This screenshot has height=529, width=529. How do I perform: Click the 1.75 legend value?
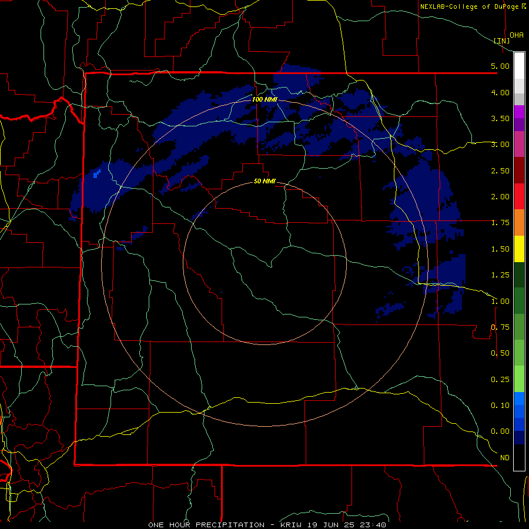coord(500,223)
